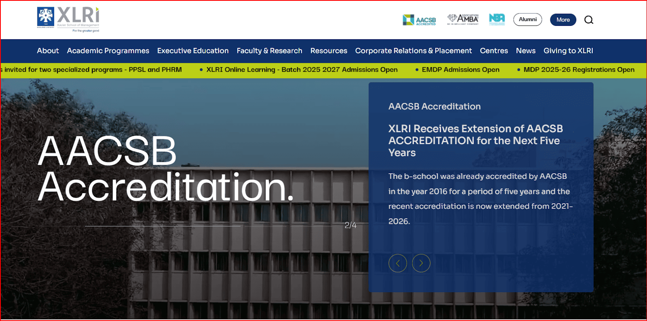
Task: Open Corporate Relations & Placement menu
Action: (413, 51)
